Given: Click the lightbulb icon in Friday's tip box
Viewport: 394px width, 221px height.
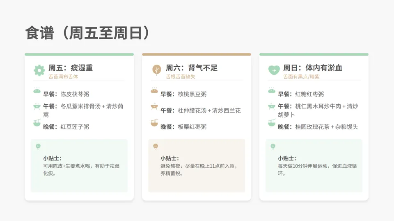Looking at the screenshot, I should [x=38, y=147].
